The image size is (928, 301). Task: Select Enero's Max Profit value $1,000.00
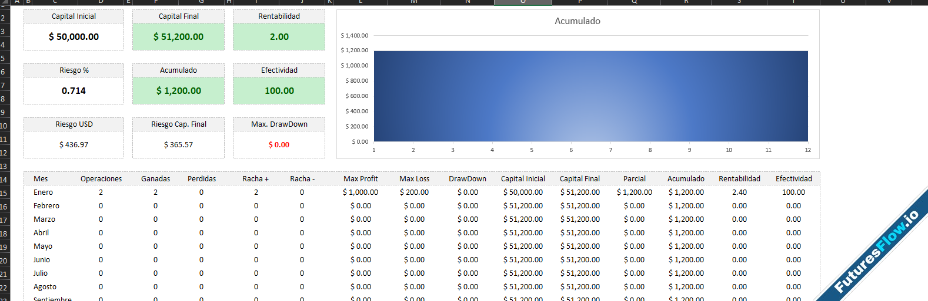coord(360,192)
